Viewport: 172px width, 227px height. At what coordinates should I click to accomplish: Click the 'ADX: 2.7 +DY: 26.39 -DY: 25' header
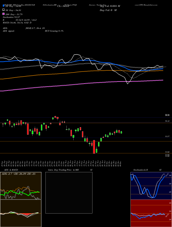[18, 174]
